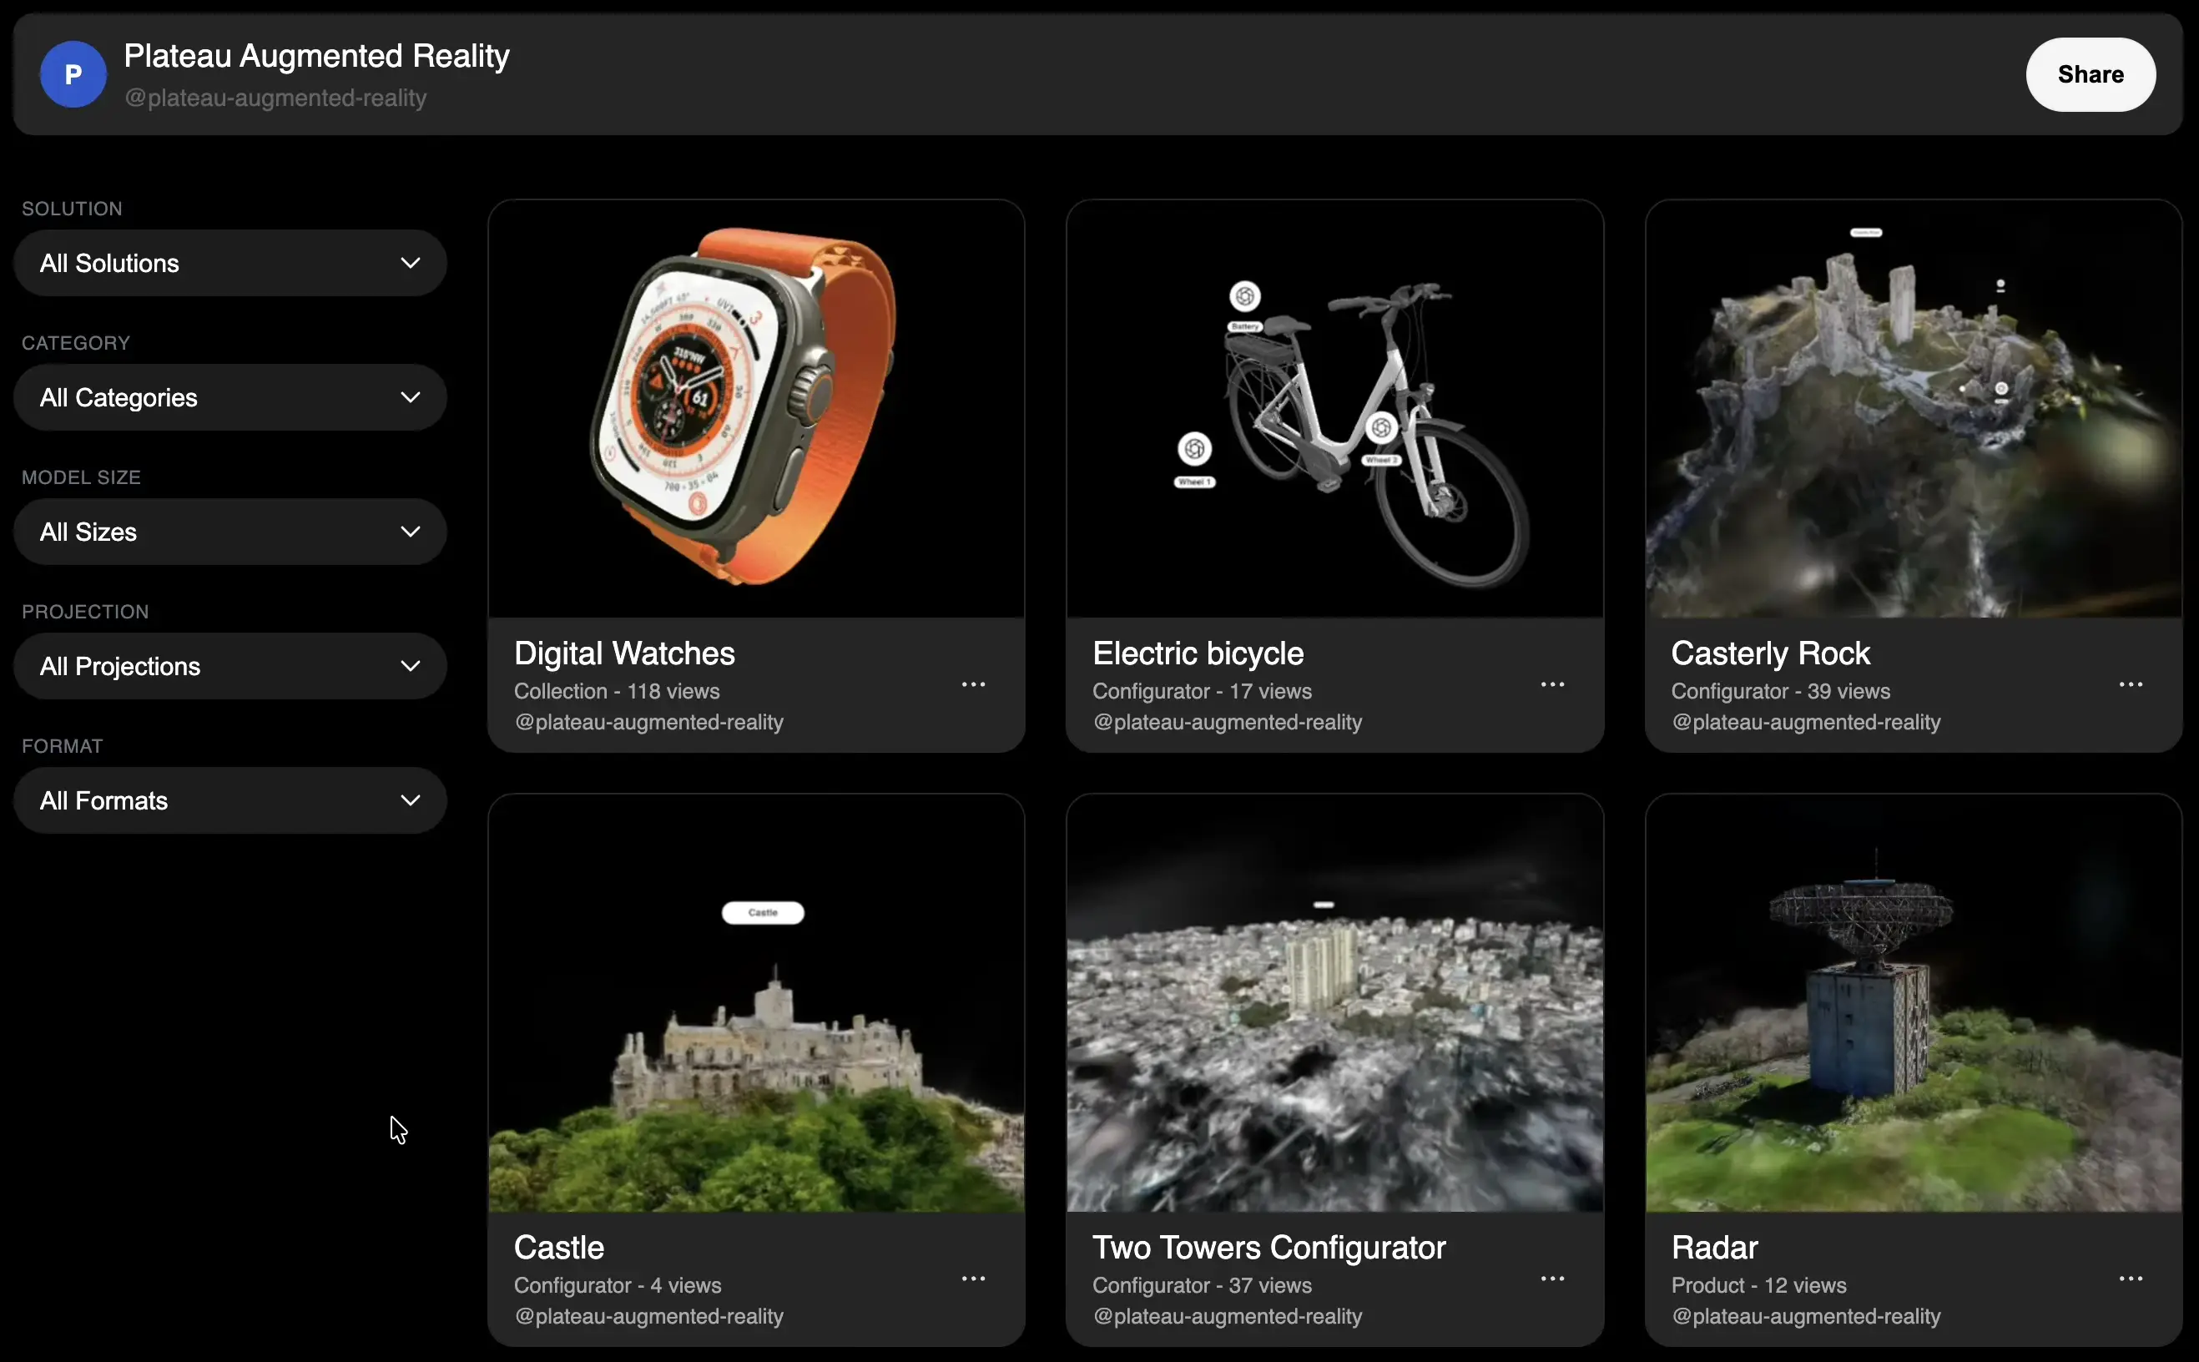Expand the All Categories filter
This screenshot has height=1362, width=2199.
229,397
